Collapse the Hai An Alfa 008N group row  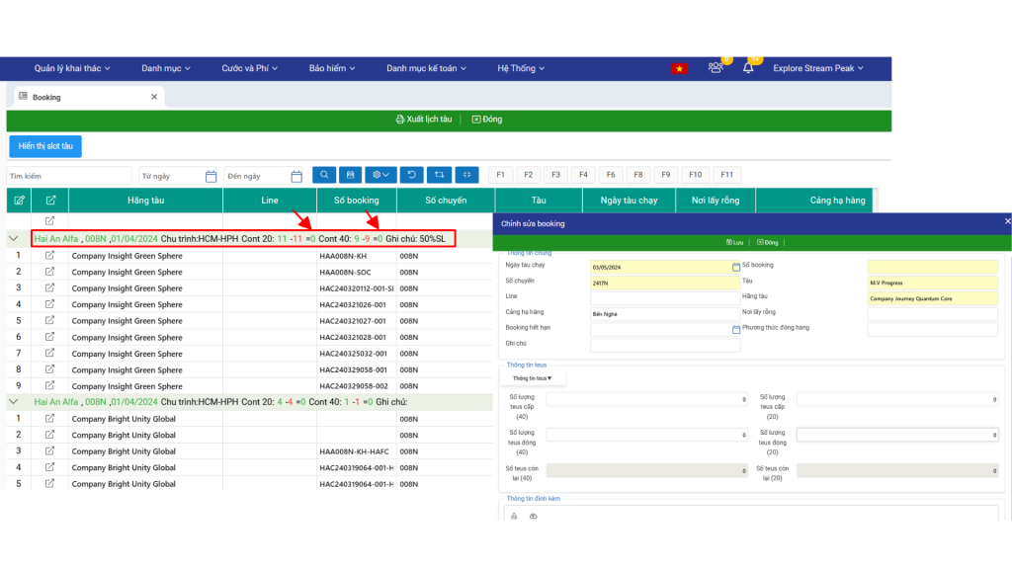[13, 238]
